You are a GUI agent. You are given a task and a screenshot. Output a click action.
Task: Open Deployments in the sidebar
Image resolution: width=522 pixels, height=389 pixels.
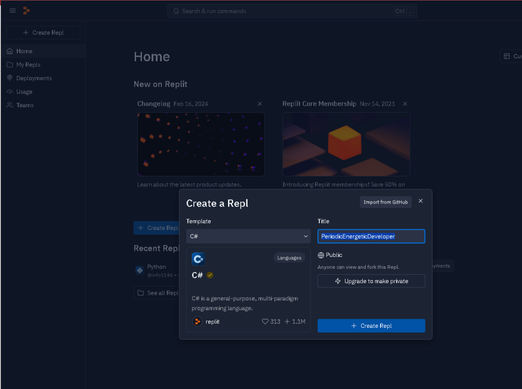click(43, 78)
